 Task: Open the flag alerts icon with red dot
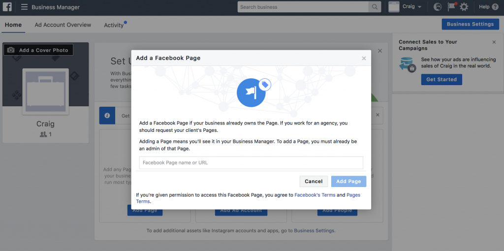pos(452,7)
